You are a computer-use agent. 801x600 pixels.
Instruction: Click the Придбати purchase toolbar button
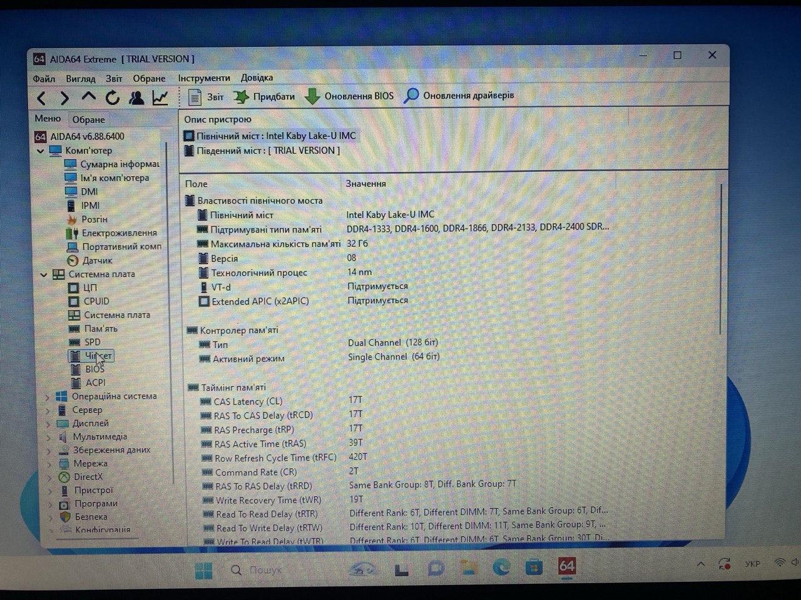click(x=264, y=97)
